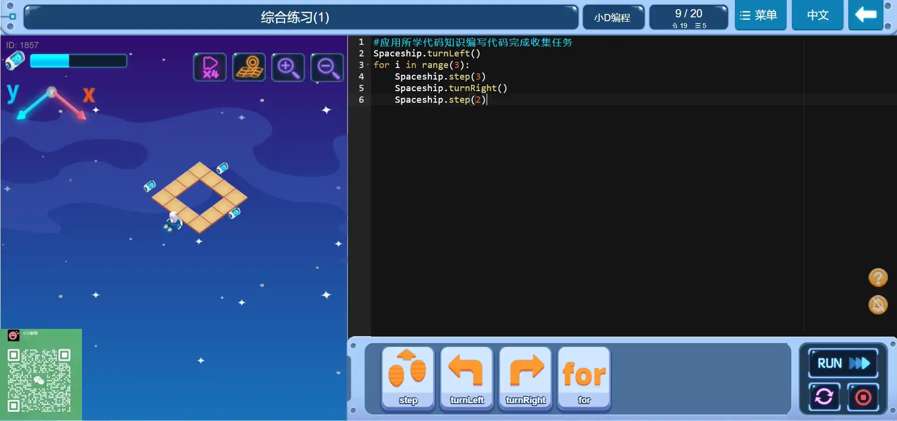Switch language with the 中文 button
This screenshot has width=897, height=421.
tap(817, 15)
